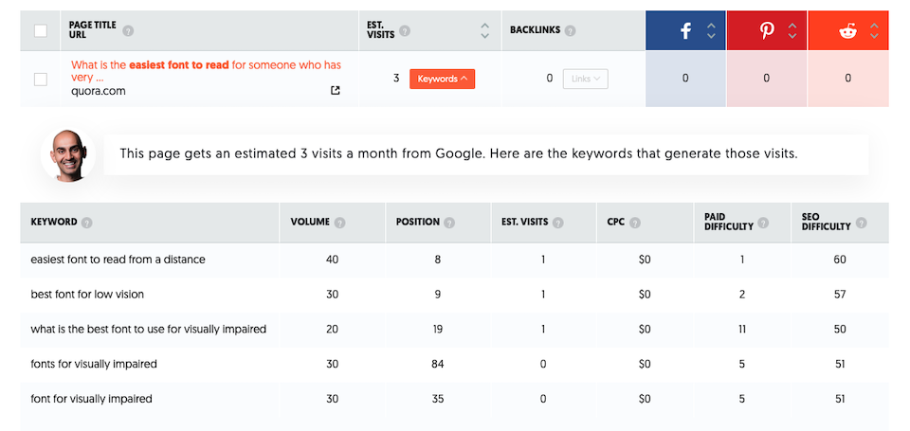Image resolution: width=910 pixels, height=431 pixels.
Task: Click help icon next to Page Title URL
Action: (x=128, y=30)
